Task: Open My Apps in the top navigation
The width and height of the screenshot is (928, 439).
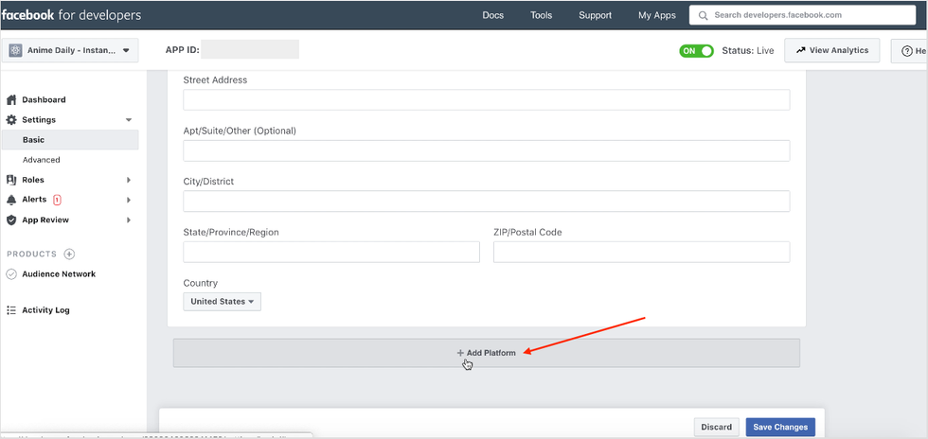Action: click(657, 15)
